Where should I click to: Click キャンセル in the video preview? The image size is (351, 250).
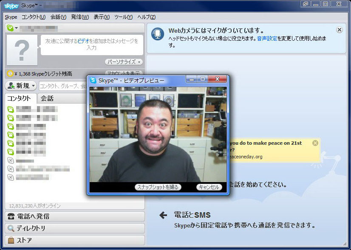click(x=209, y=187)
